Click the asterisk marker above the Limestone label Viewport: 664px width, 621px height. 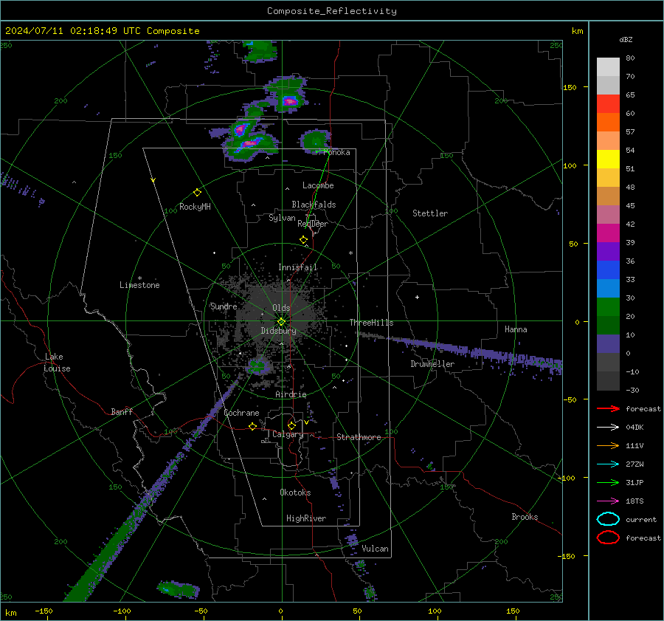tap(139, 278)
